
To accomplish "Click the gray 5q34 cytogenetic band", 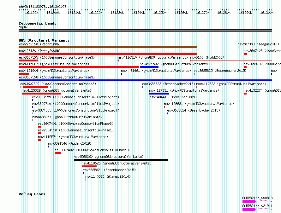I will click(x=145, y=31).
